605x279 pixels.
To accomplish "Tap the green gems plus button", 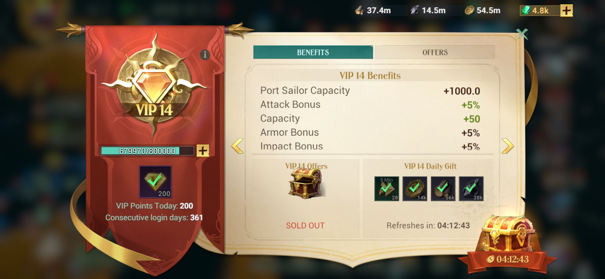I will [566, 11].
